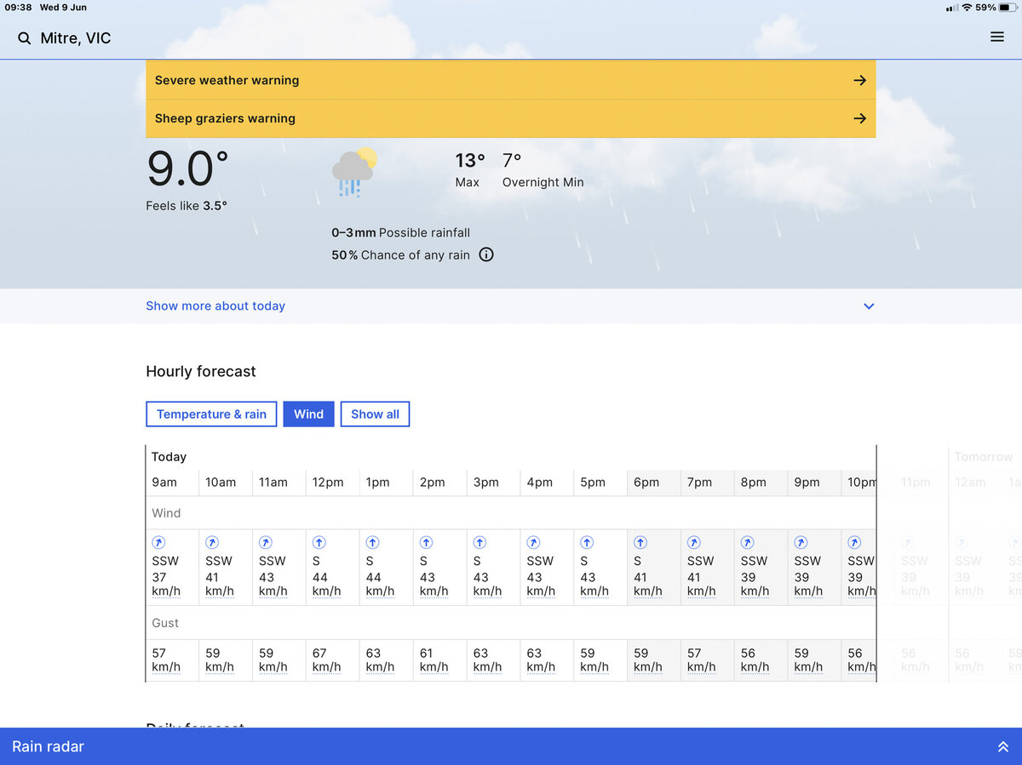
Task: Select the Show all forecast view
Action: tap(375, 414)
